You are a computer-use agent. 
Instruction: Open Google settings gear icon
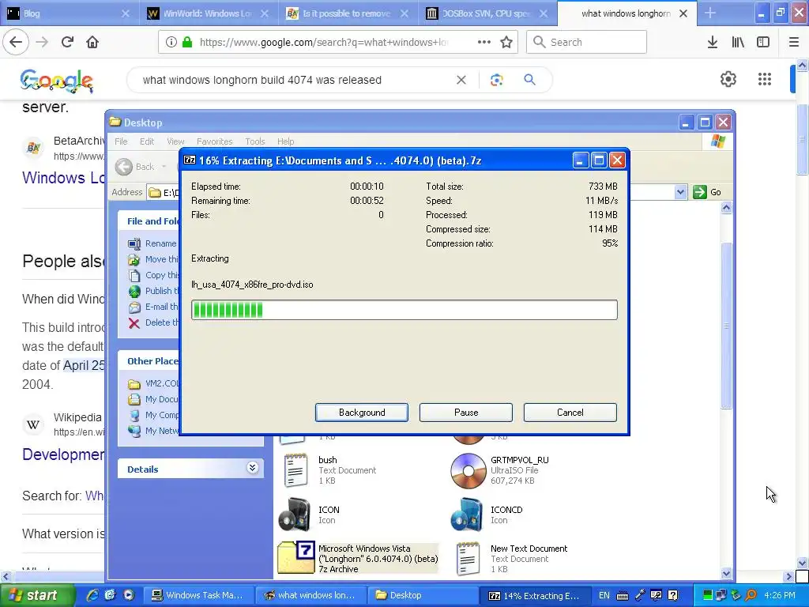[x=728, y=79]
